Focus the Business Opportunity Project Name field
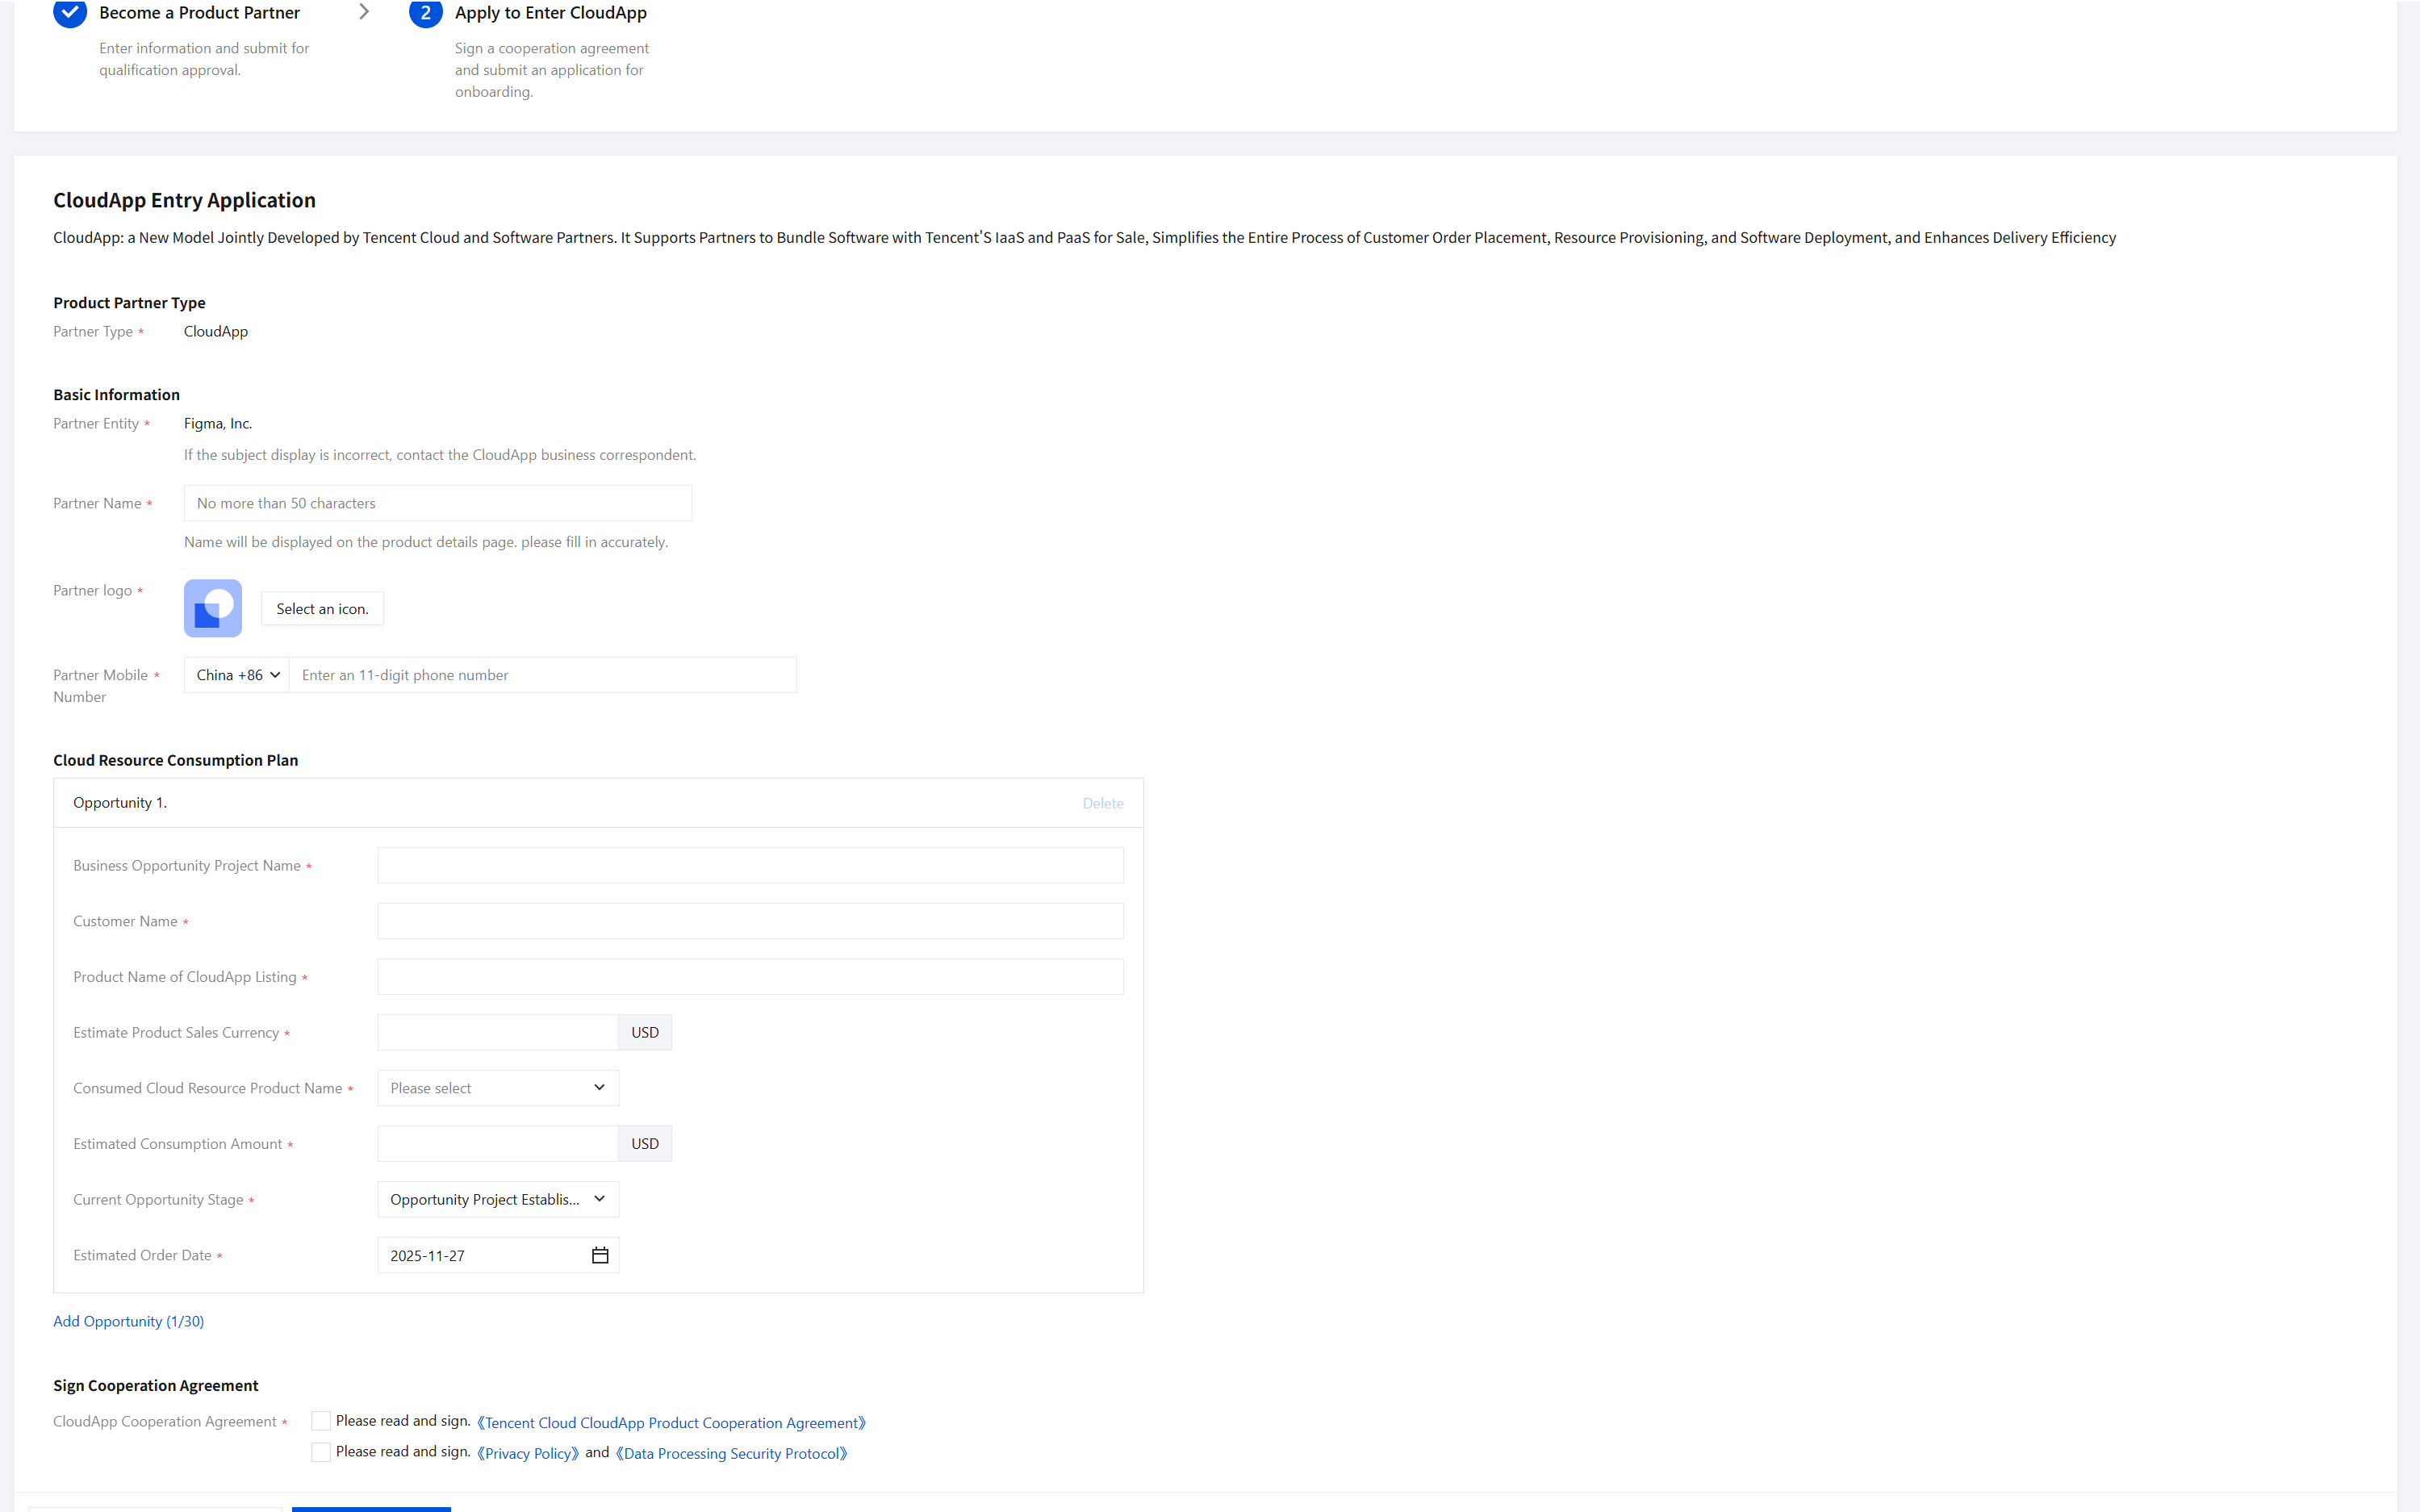2420x1512 pixels. click(749, 865)
